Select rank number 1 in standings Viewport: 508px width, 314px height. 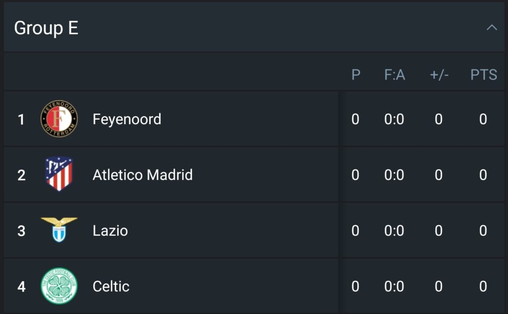[x=21, y=119]
